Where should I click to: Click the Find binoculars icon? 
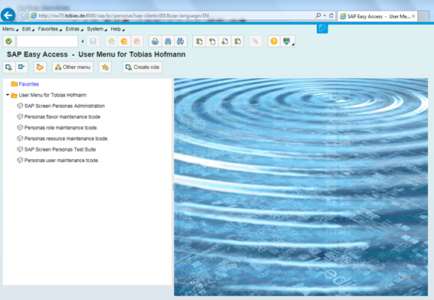coord(168,41)
